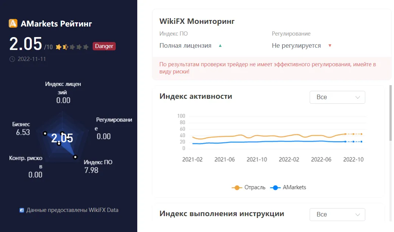Screen dimensions: 394x232
Task: Click the Регулирование 0.00 radar value
Action: [x=104, y=136]
